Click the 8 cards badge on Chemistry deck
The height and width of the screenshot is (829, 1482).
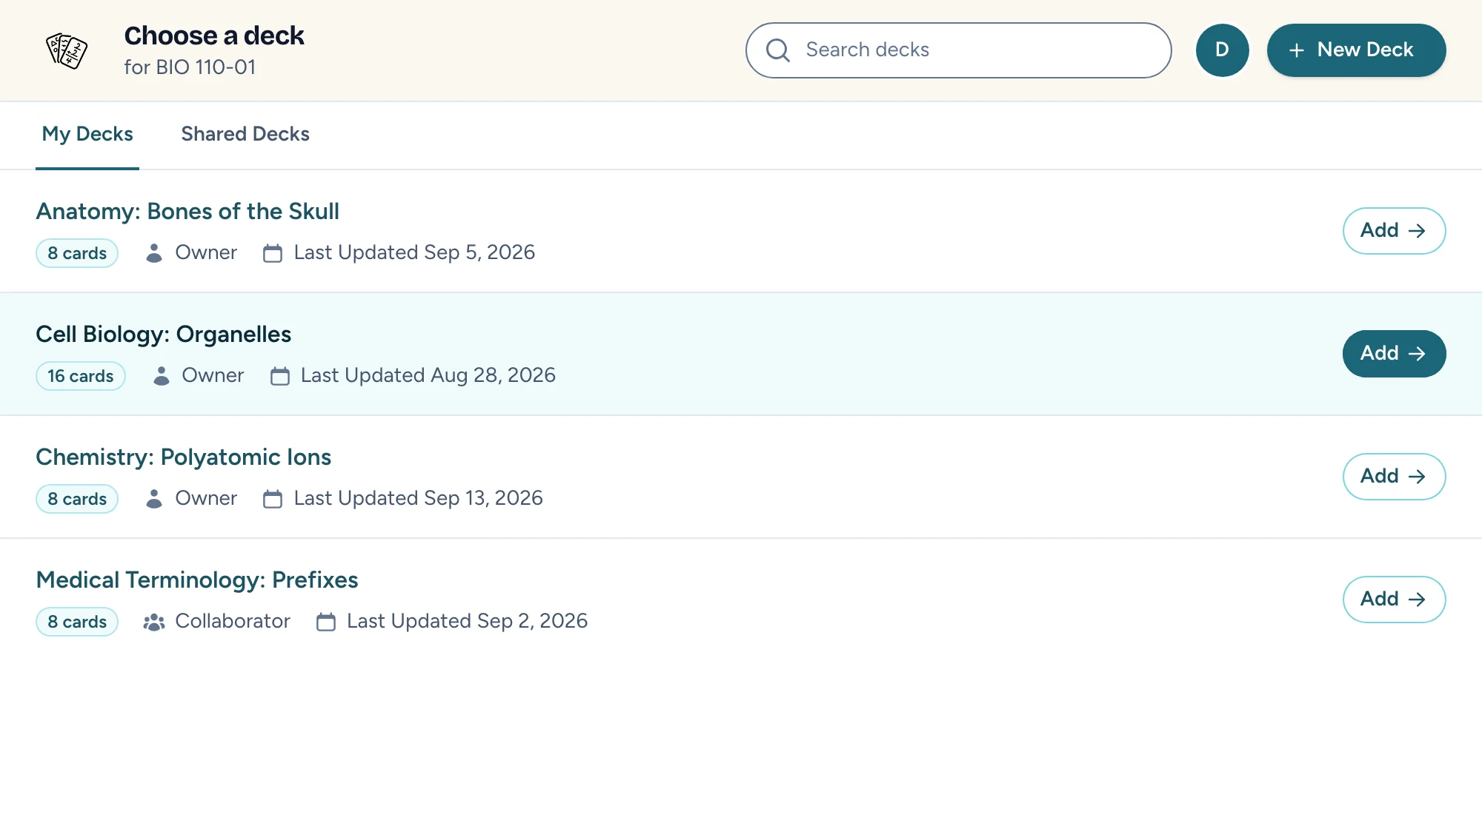tap(77, 499)
